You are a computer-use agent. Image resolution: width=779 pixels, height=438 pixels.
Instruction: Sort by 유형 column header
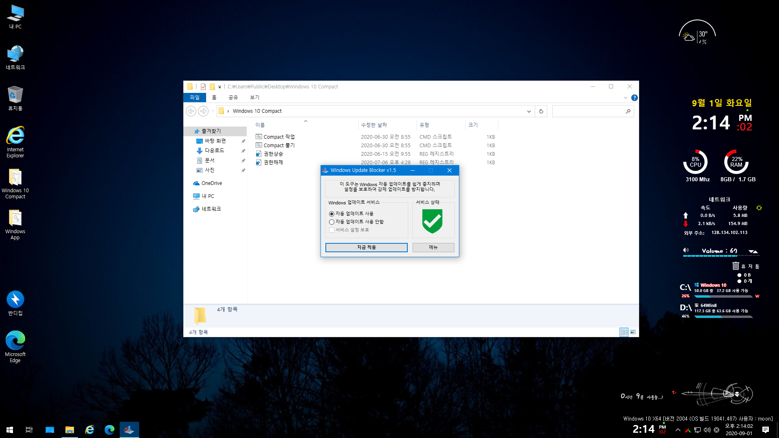441,125
